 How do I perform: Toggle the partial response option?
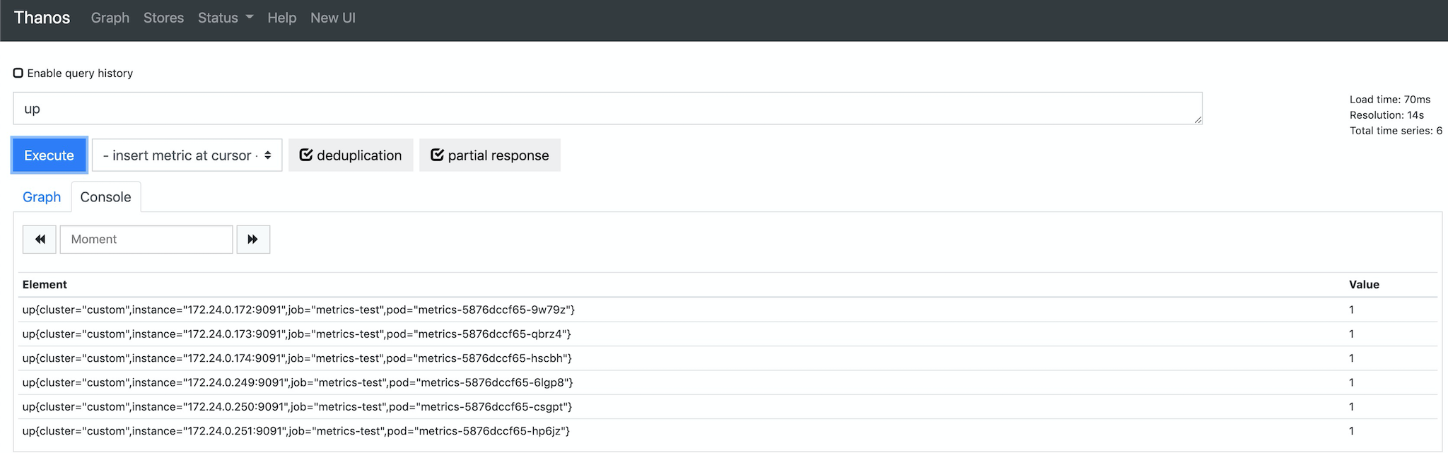tap(490, 155)
